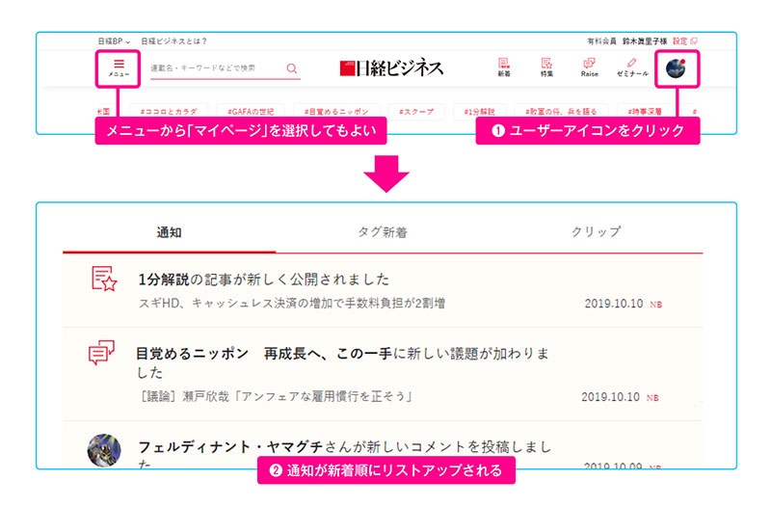Open the hamburger メニュー icon

click(119, 67)
